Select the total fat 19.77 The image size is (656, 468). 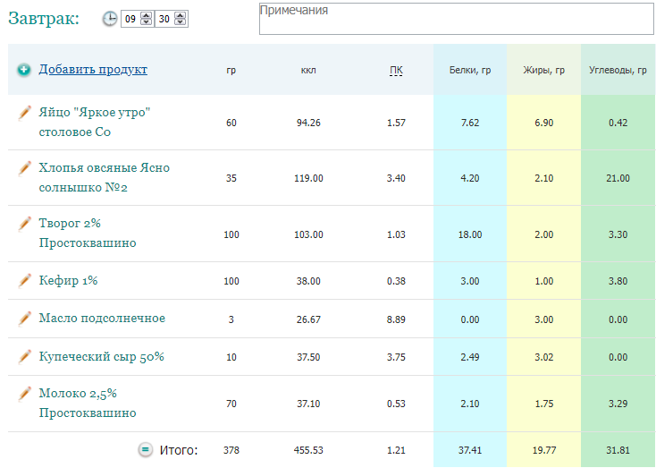pos(544,450)
